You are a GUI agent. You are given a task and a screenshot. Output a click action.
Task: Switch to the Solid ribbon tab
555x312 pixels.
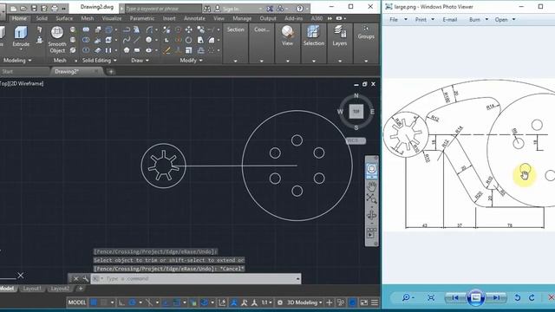click(x=42, y=18)
